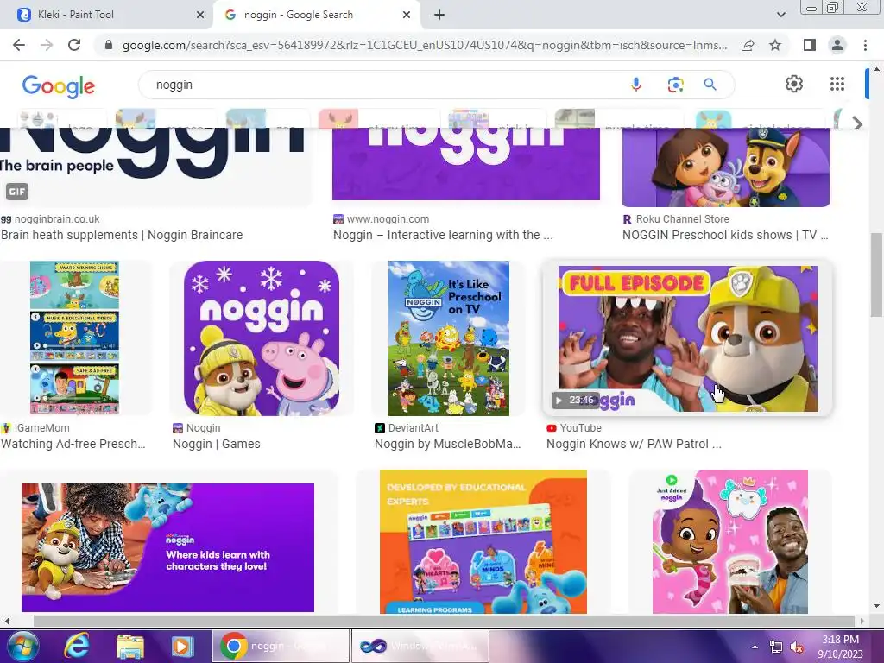Open 'NOGGIN Preschool kids shows' Roku link

coord(725,235)
